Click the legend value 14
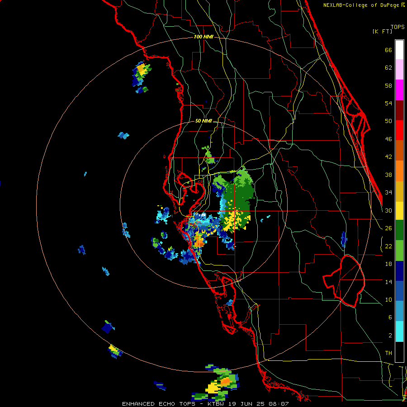The width and height of the screenshot is (407, 407). (388, 282)
